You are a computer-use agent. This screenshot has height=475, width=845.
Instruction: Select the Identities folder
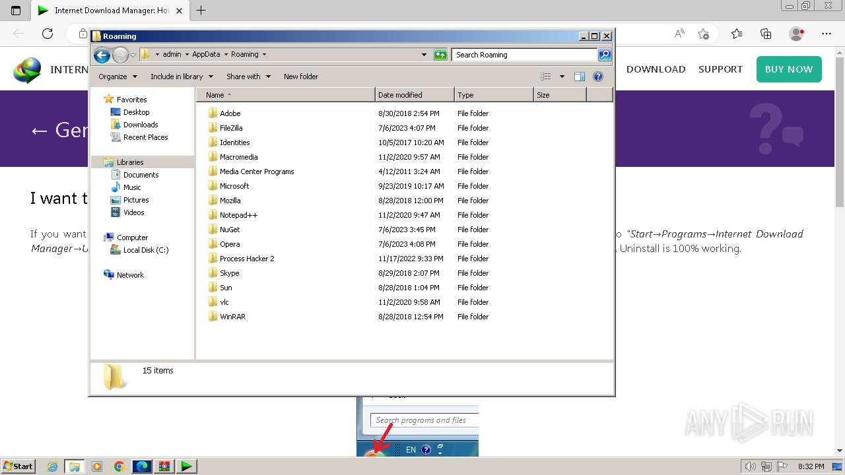[x=234, y=142]
